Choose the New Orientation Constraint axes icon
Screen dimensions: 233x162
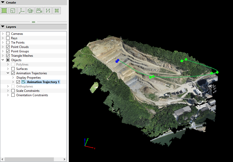22,11
